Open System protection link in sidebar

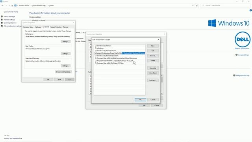point(10,23)
